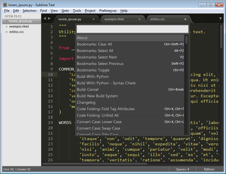Close the lorem_ipsum.py tab

pos(94,19)
